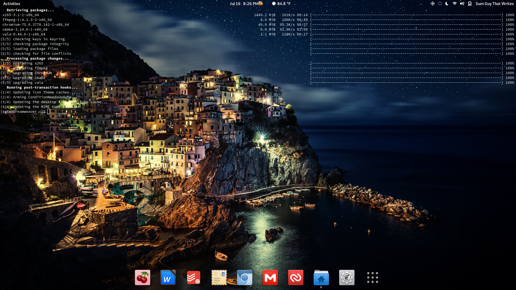
Task: Click 'Updating icon theme caches...' line
Action: (38, 92)
